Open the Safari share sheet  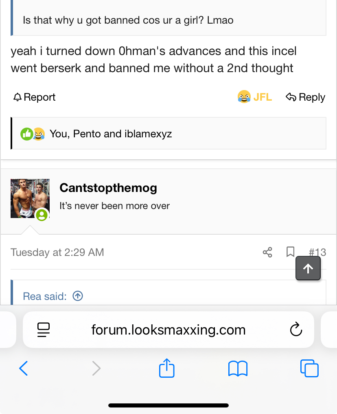point(166,368)
